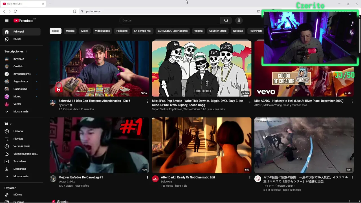Open Shorts in the sidebar
361x203 pixels.
point(22,39)
